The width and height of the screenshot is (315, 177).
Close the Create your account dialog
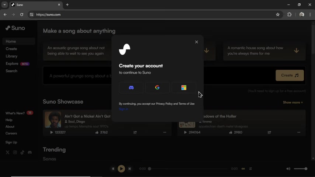coord(197,42)
